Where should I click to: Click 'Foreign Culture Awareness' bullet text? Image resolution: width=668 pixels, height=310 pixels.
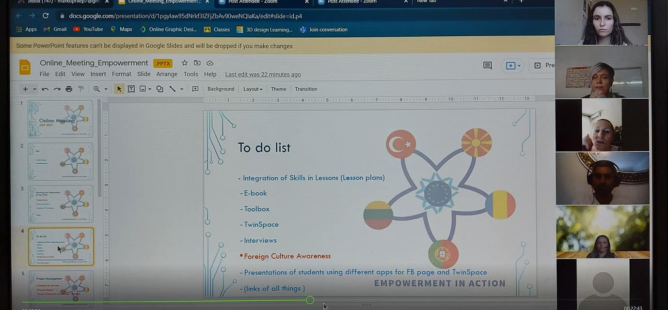[287, 256]
